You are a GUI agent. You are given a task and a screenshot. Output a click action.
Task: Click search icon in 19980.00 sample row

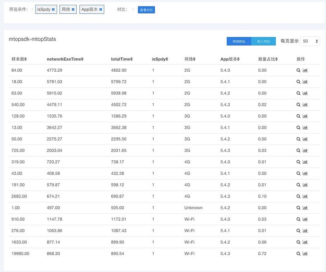click(298, 254)
